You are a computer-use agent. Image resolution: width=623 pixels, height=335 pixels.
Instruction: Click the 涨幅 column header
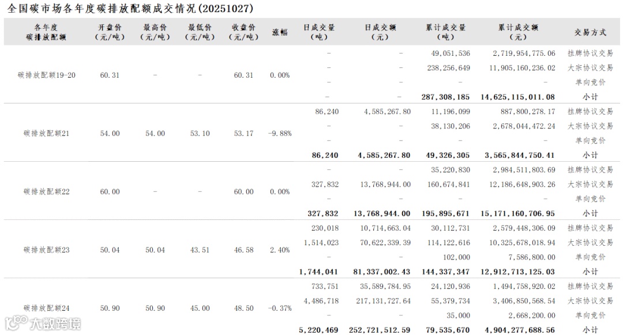[280, 32]
